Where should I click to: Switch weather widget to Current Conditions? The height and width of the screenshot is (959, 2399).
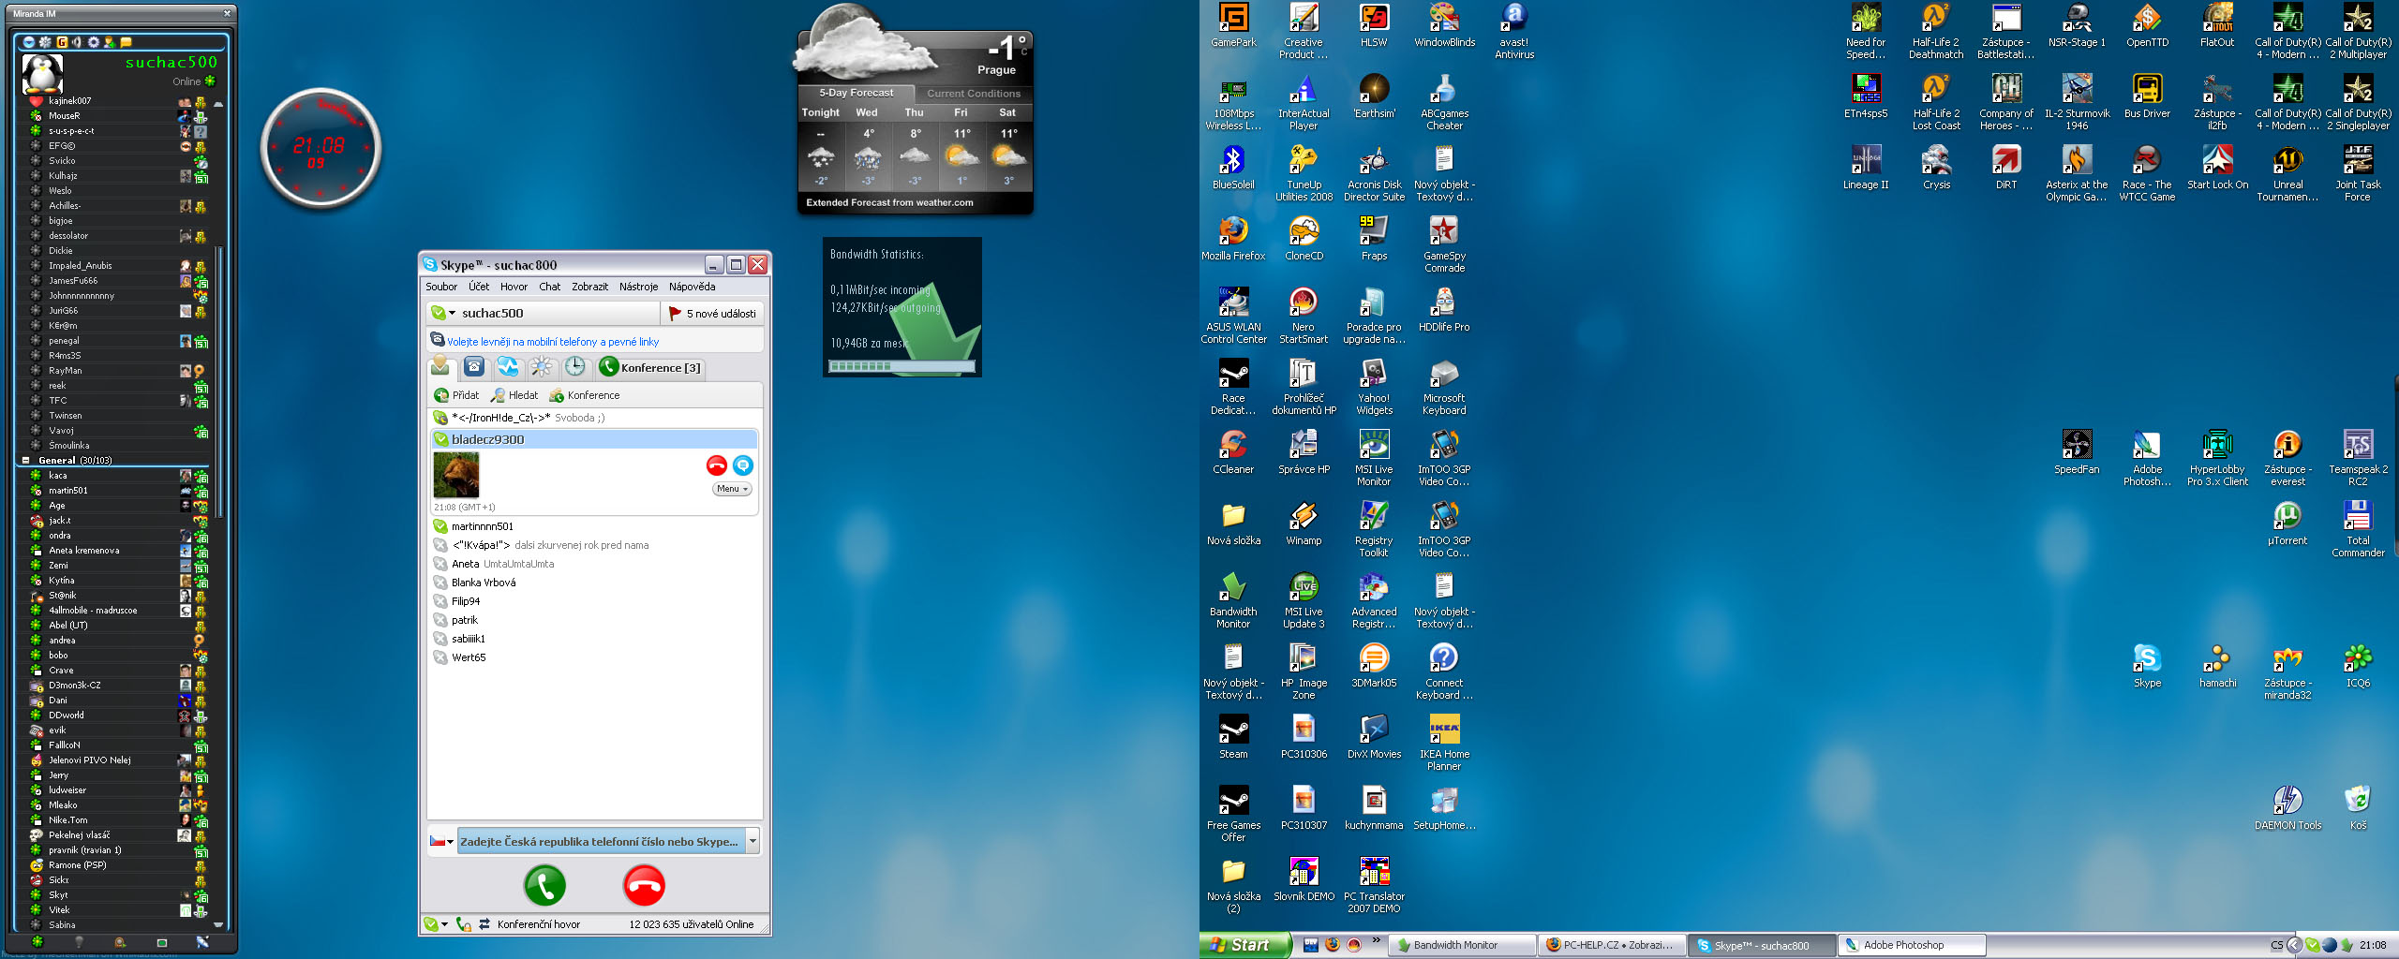coord(973,94)
